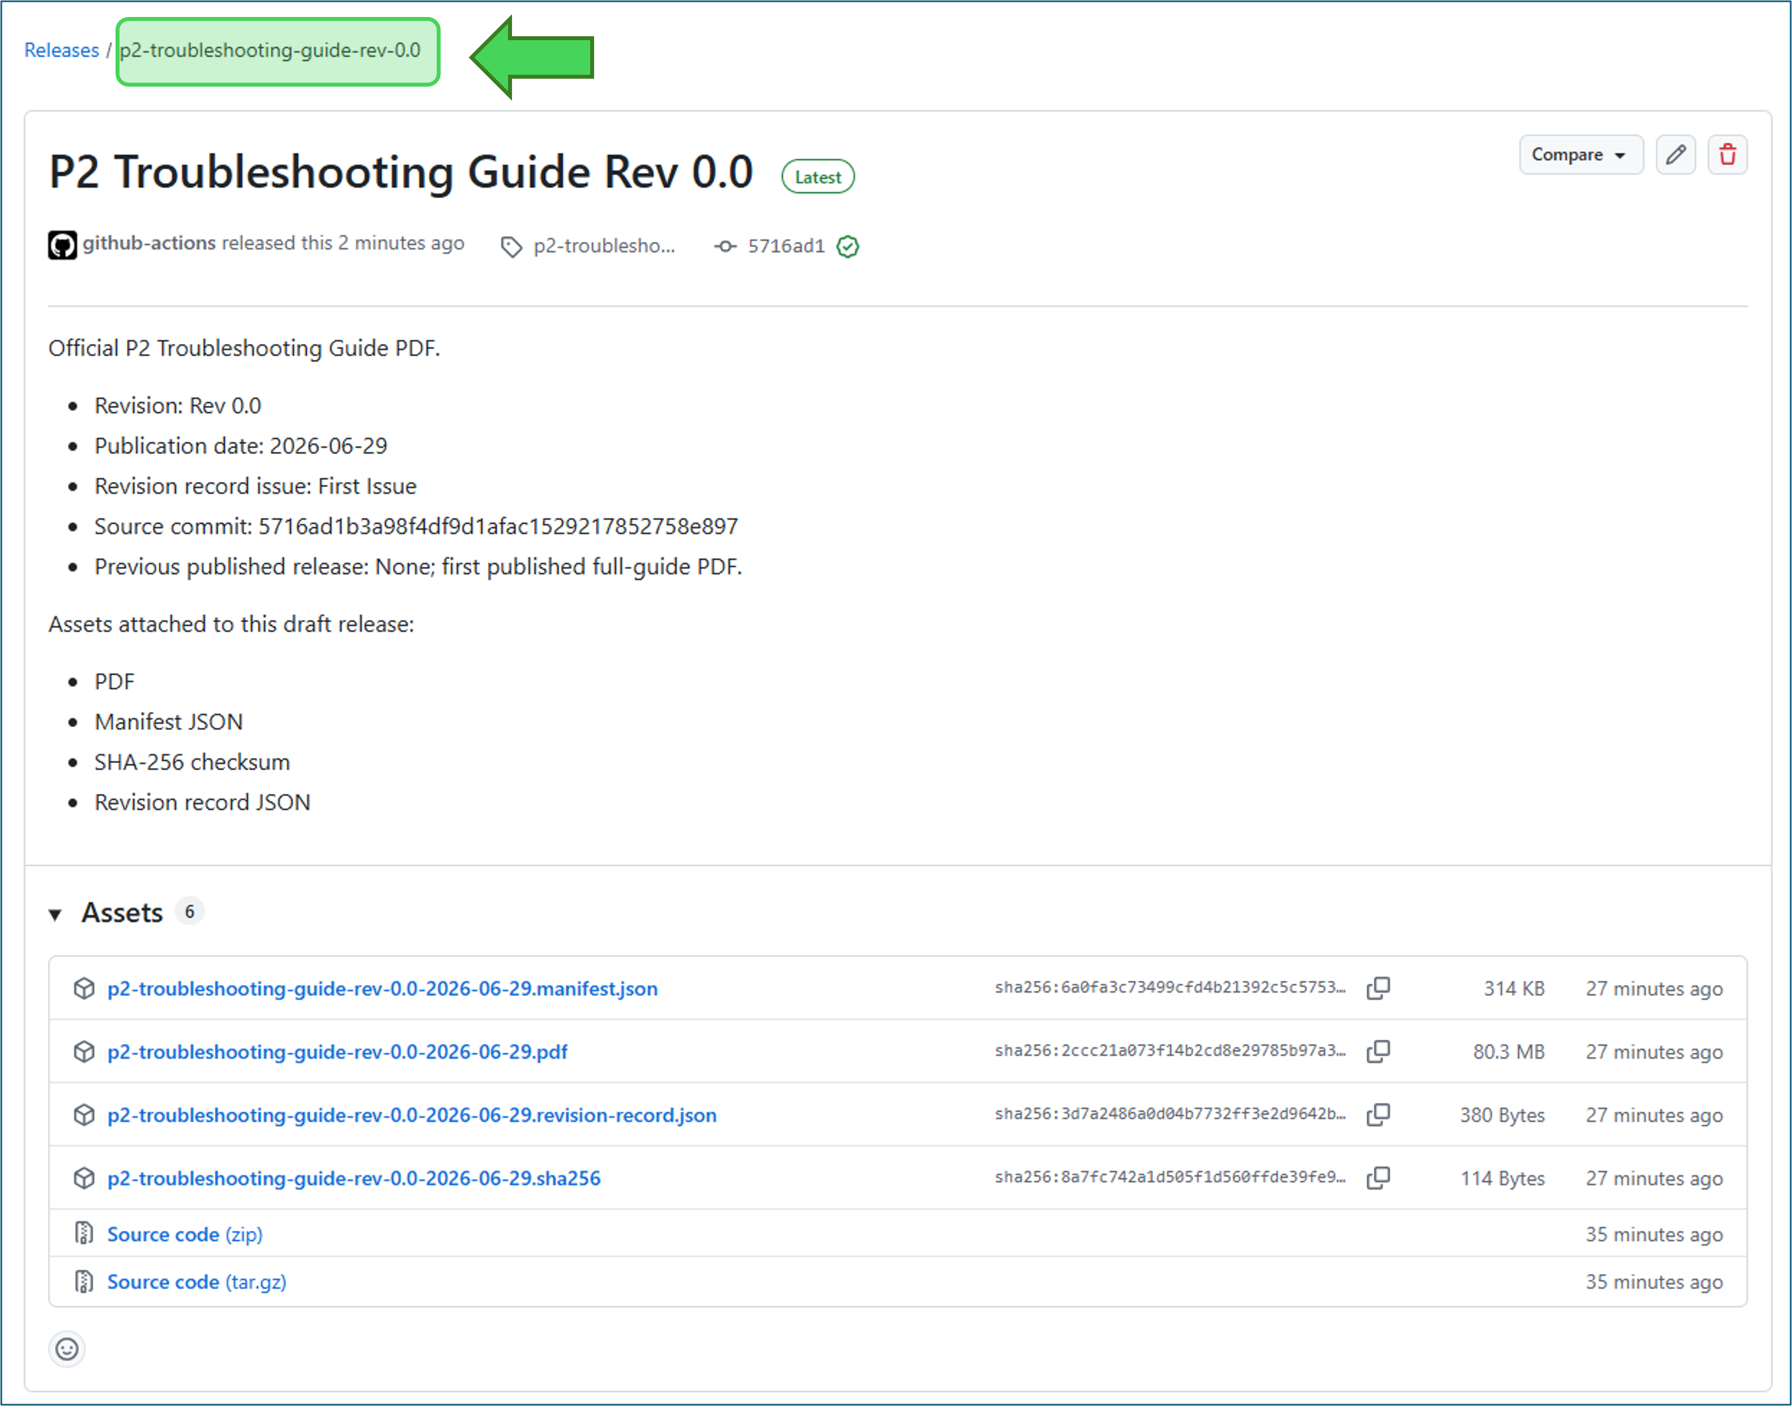The height and width of the screenshot is (1406, 1792).
Task: Click the commit icon beside 5716ad1
Action: tap(724, 246)
